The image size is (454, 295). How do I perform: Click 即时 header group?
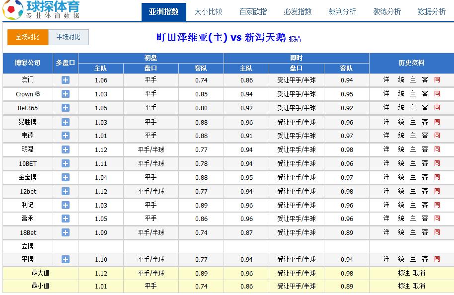297,58
